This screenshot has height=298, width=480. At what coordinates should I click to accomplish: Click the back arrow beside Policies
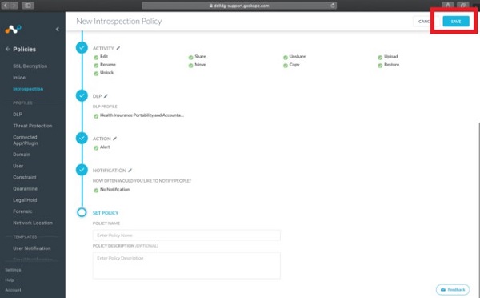tap(8, 49)
